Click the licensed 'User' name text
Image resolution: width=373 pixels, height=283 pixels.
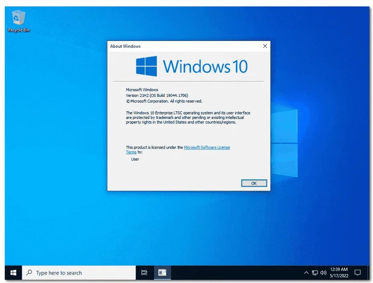(135, 159)
